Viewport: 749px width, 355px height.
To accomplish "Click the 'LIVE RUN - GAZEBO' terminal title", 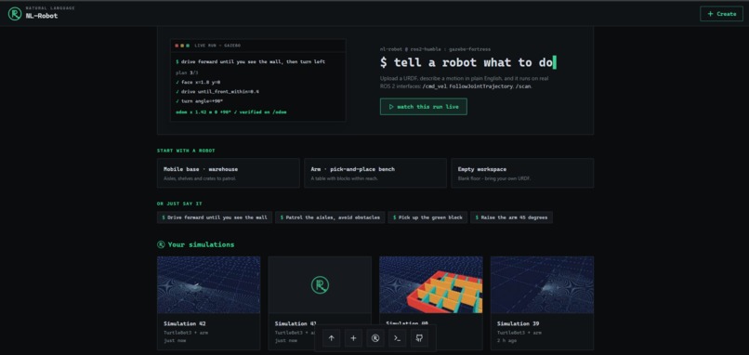I will (x=217, y=46).
